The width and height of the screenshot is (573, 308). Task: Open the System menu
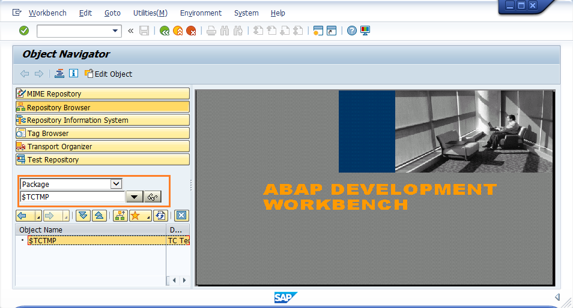pos(246,13)
